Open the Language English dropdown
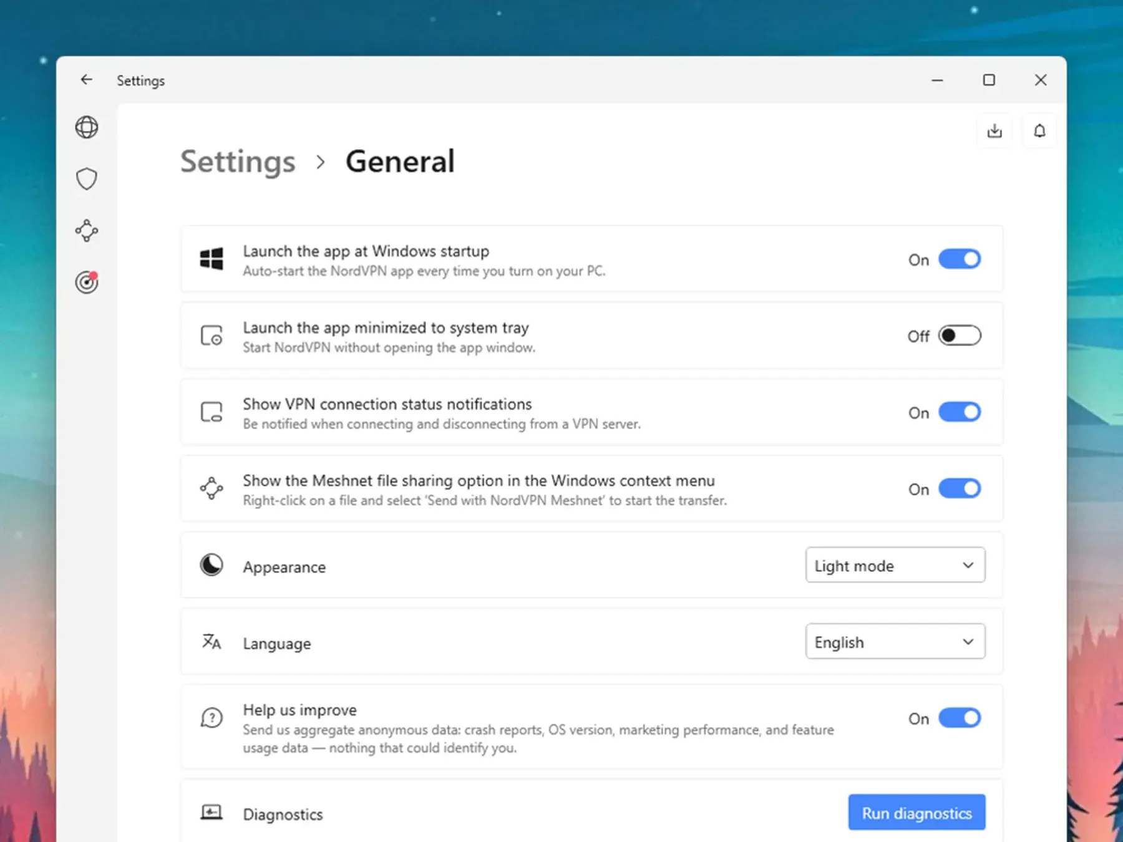The height and width of the screenshot is (842, 1123). point(895,641)
